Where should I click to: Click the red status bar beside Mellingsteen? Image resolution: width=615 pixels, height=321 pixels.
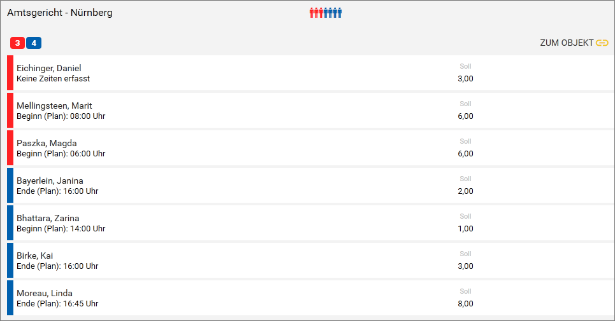coord(10,110)
